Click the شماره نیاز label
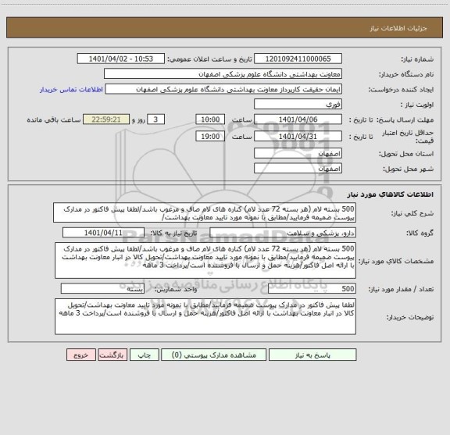This screenshot has height=435, width=450. (417, 59)
